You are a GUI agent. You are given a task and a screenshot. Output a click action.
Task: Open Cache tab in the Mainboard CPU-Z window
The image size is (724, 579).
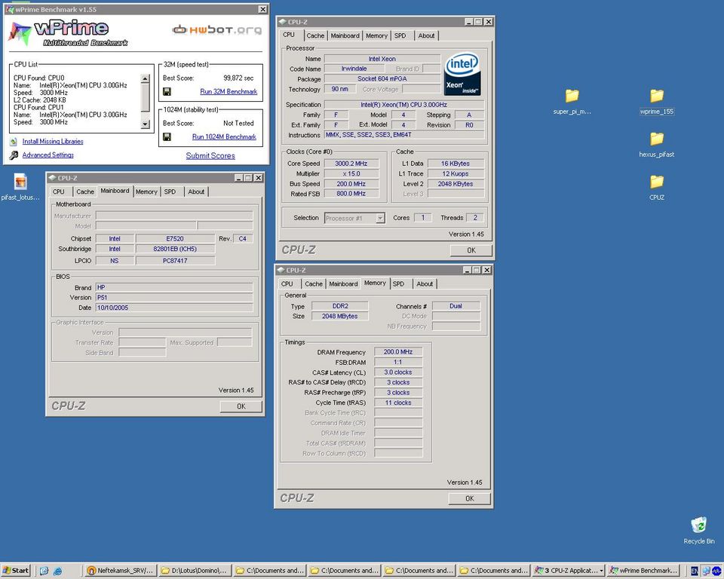pyautogui.click(x=85, y=191)
